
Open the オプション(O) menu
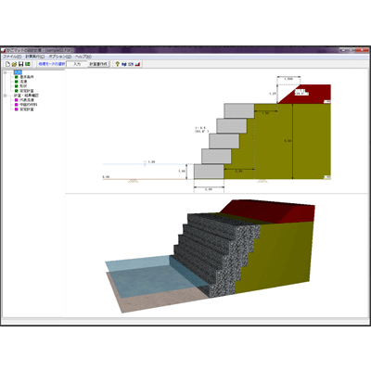click(x=60, y=57)
